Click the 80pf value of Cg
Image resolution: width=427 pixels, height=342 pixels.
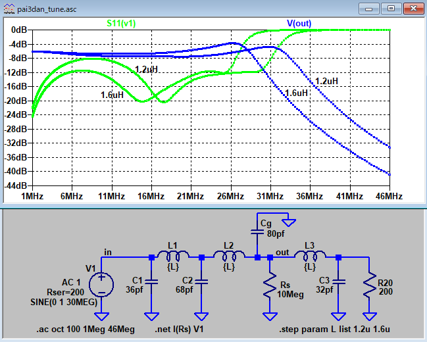[x=276, y=233]
